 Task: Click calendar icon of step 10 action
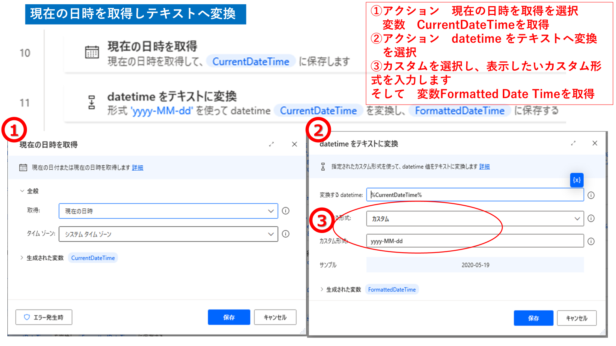[x=92, y=52]
